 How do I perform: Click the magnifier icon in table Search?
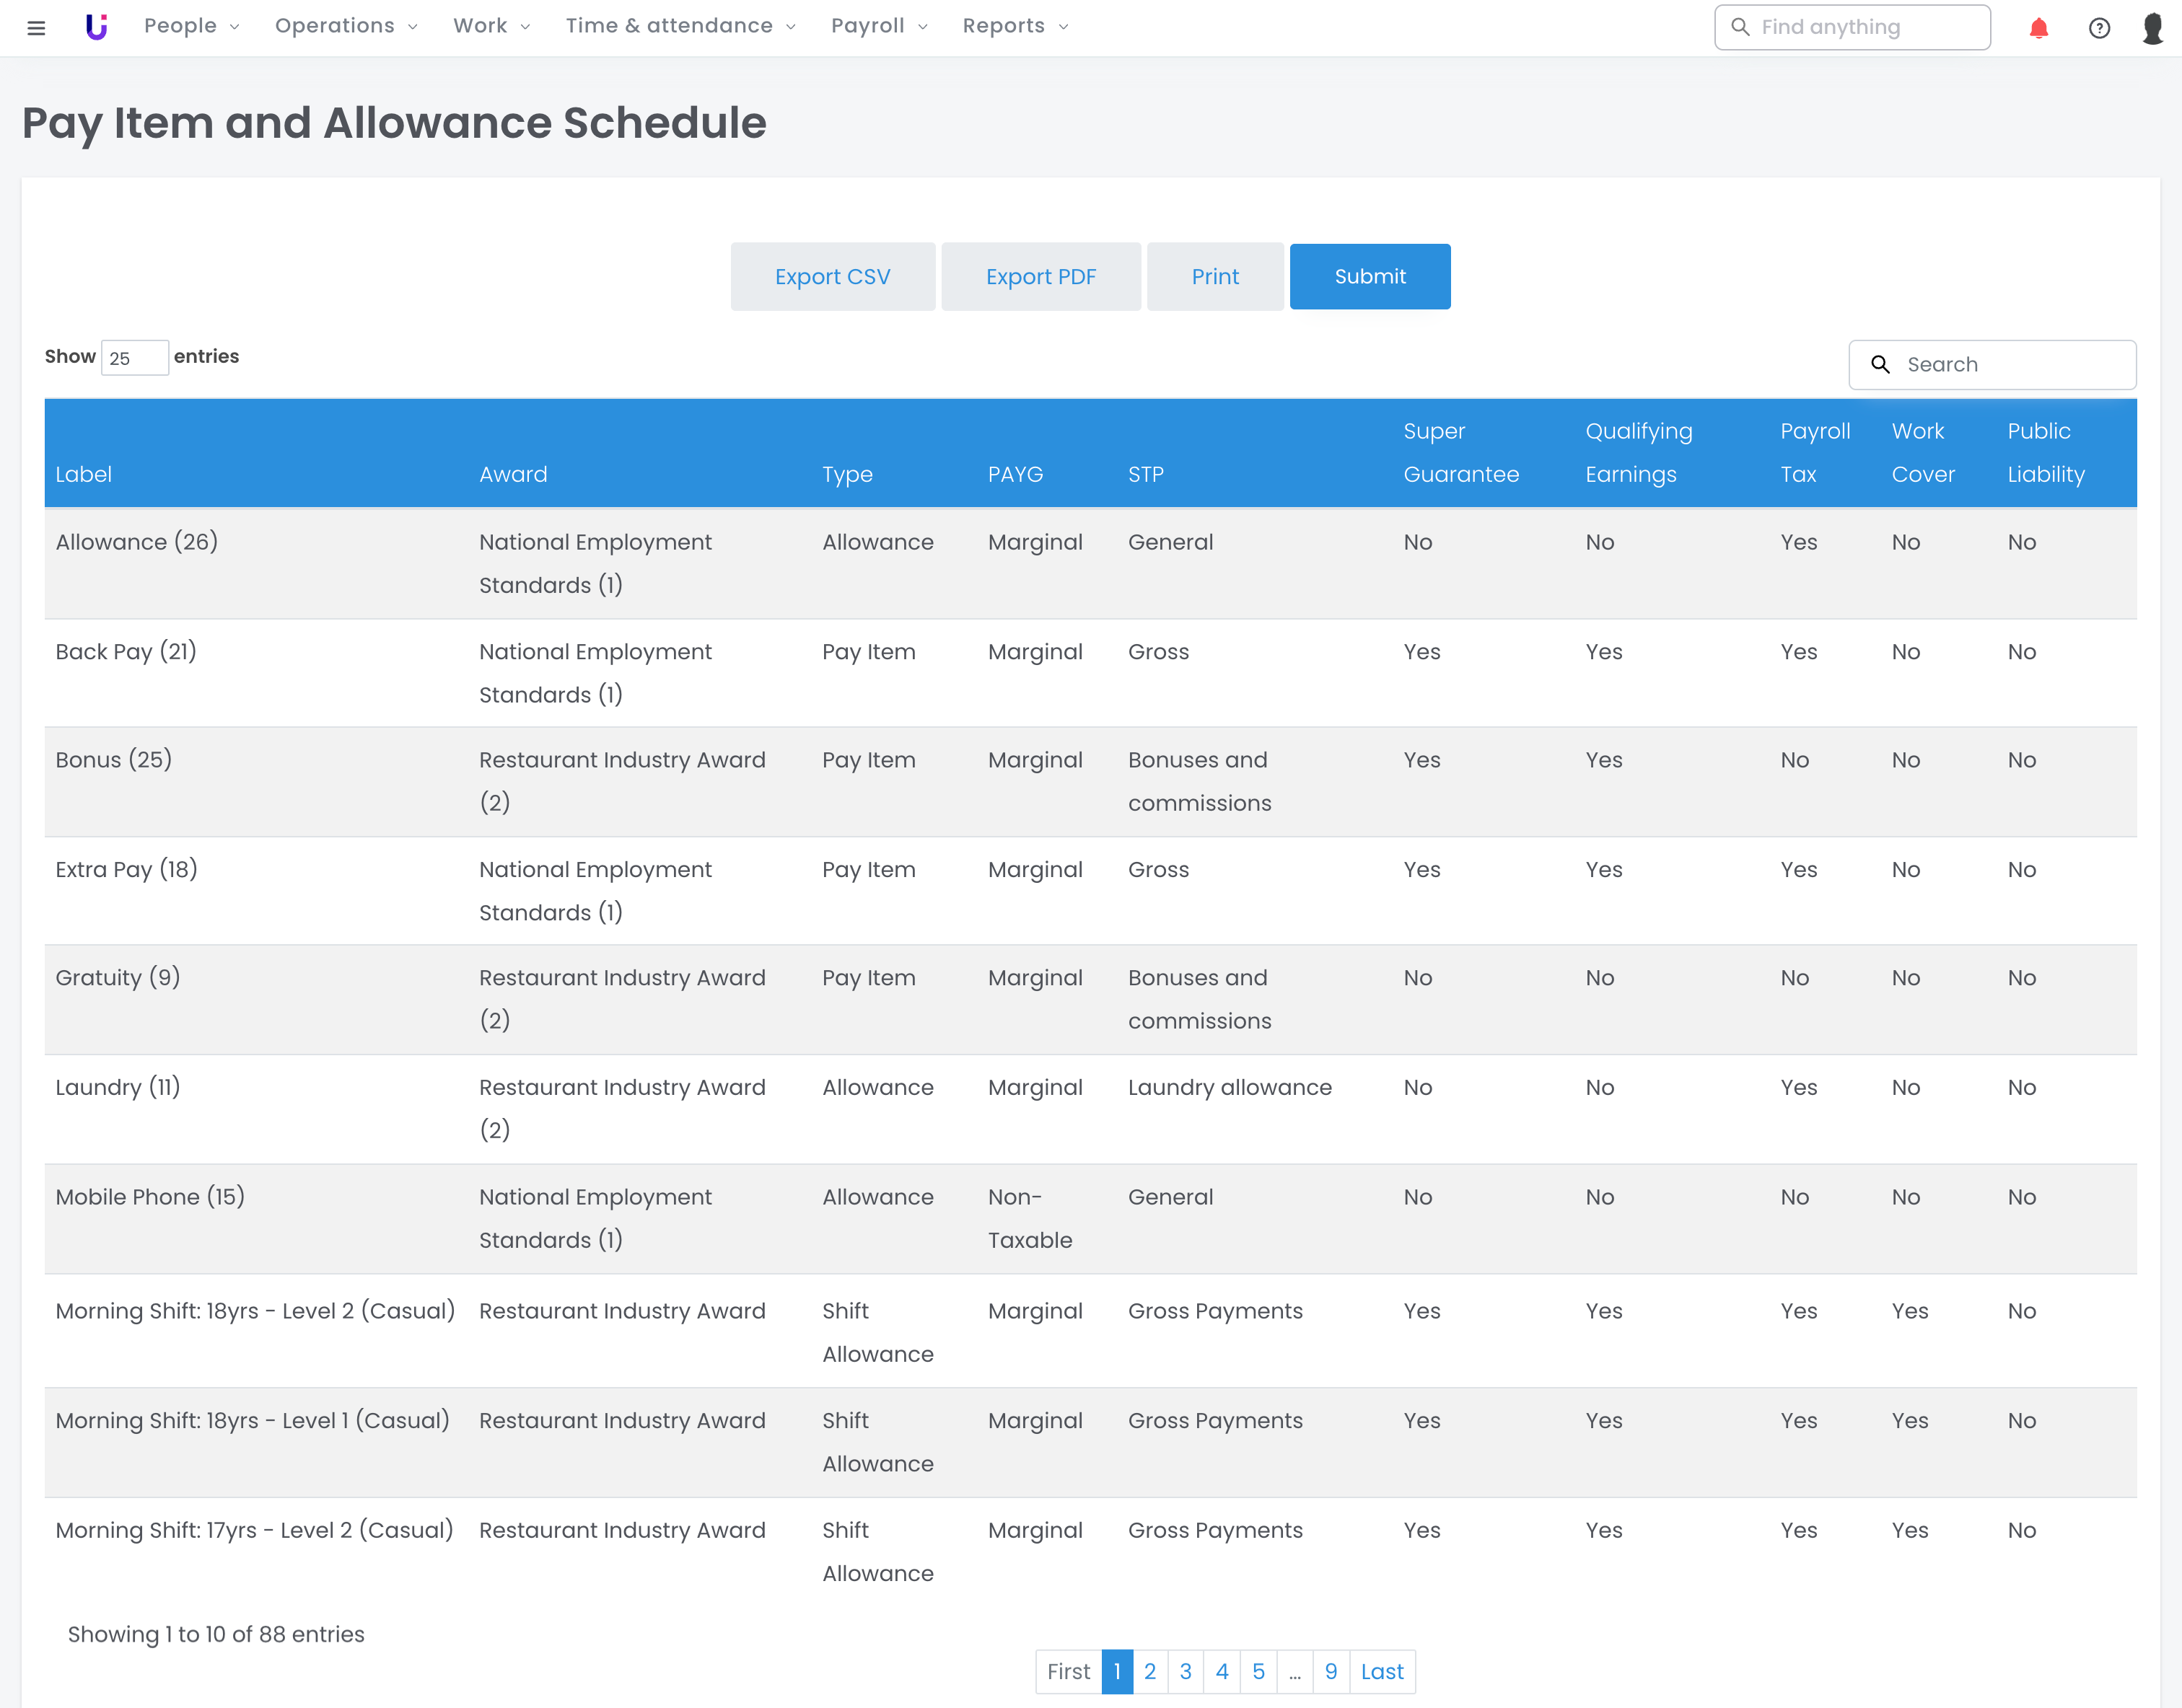(x=1880, y=364)
